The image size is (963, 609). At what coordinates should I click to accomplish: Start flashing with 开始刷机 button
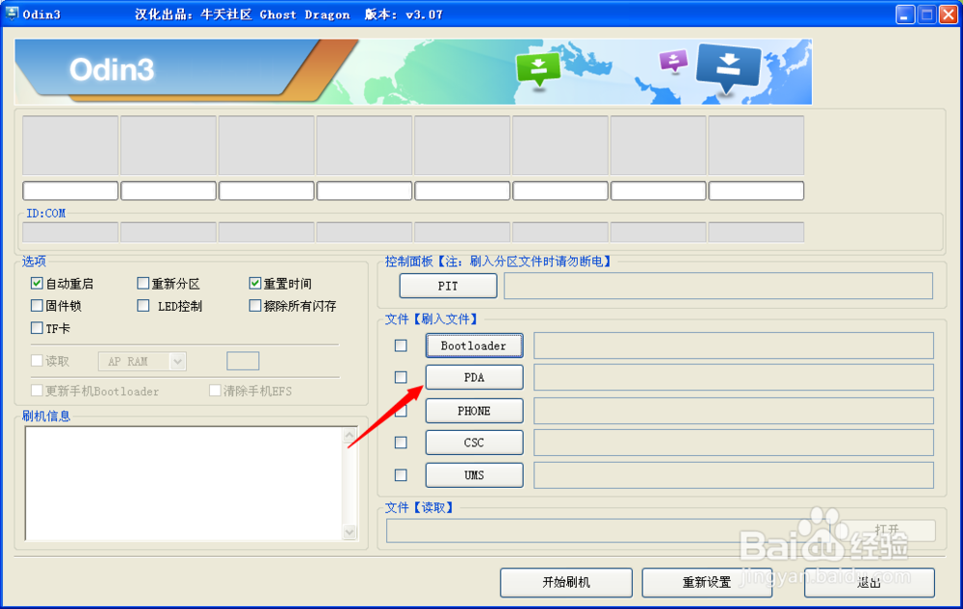pos(566,582)
